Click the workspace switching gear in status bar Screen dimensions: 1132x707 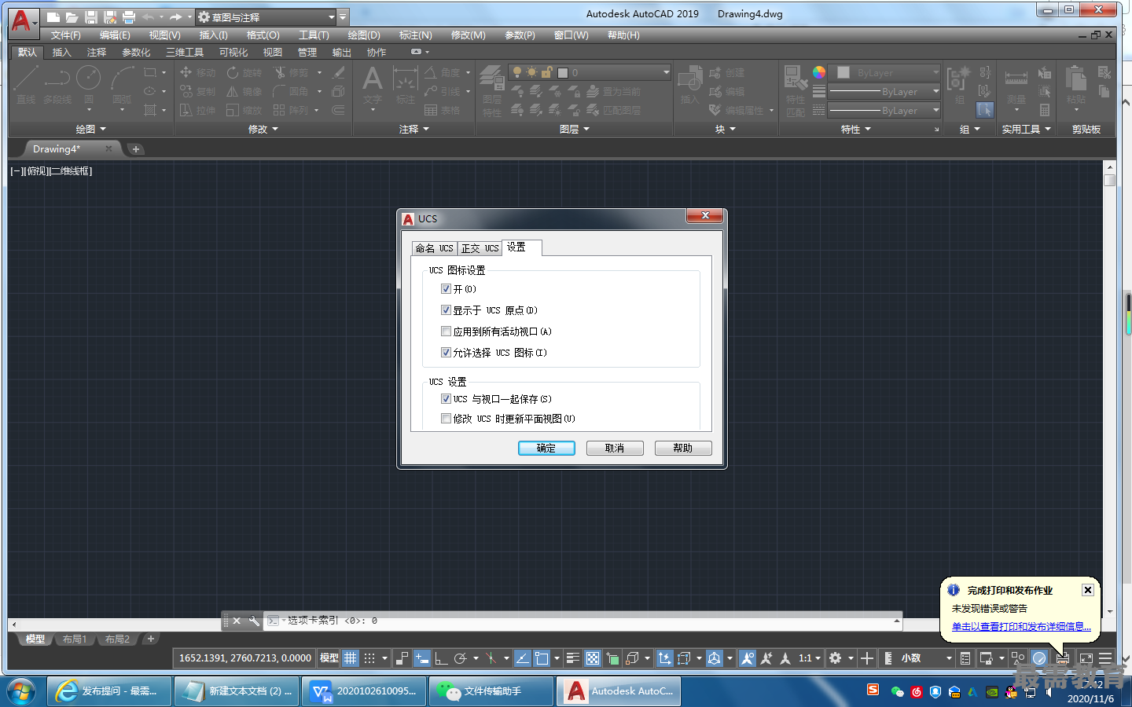click(836, 658)
